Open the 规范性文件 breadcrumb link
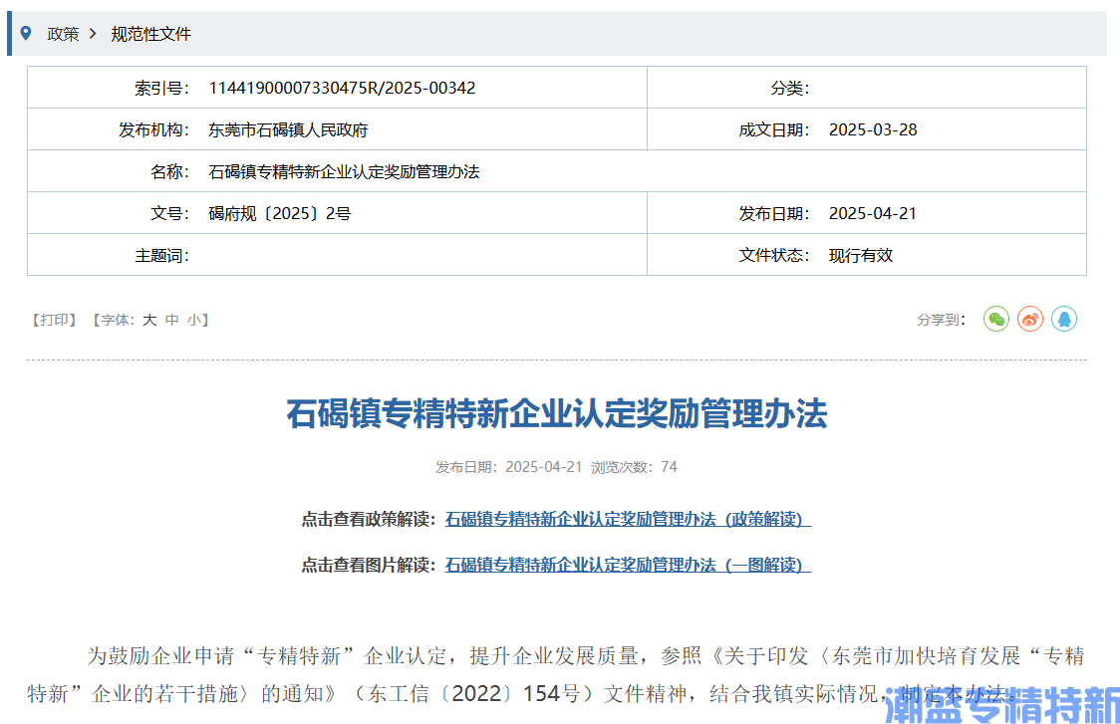The height and width of the screenshot is (724, 1120). click(x=150, y=34)
